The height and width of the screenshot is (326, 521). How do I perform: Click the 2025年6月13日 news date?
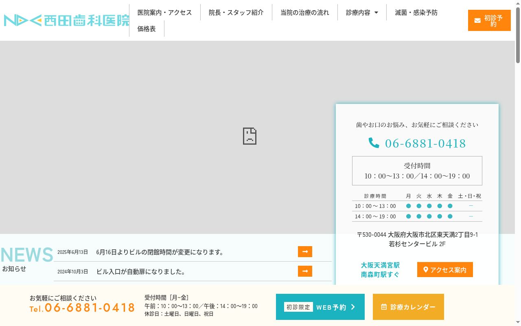coord(72,252)
